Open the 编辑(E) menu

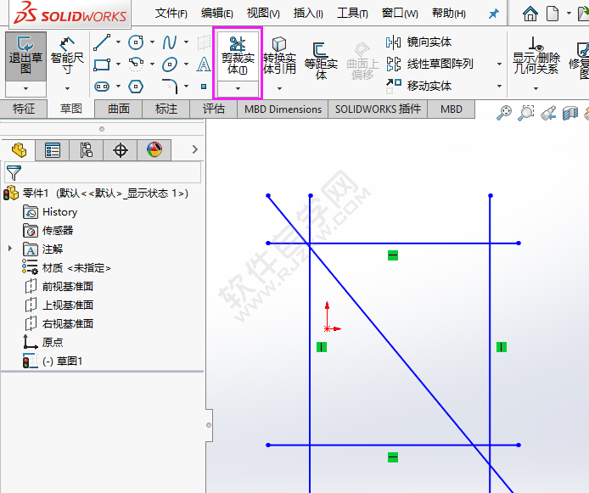[216, 14]
